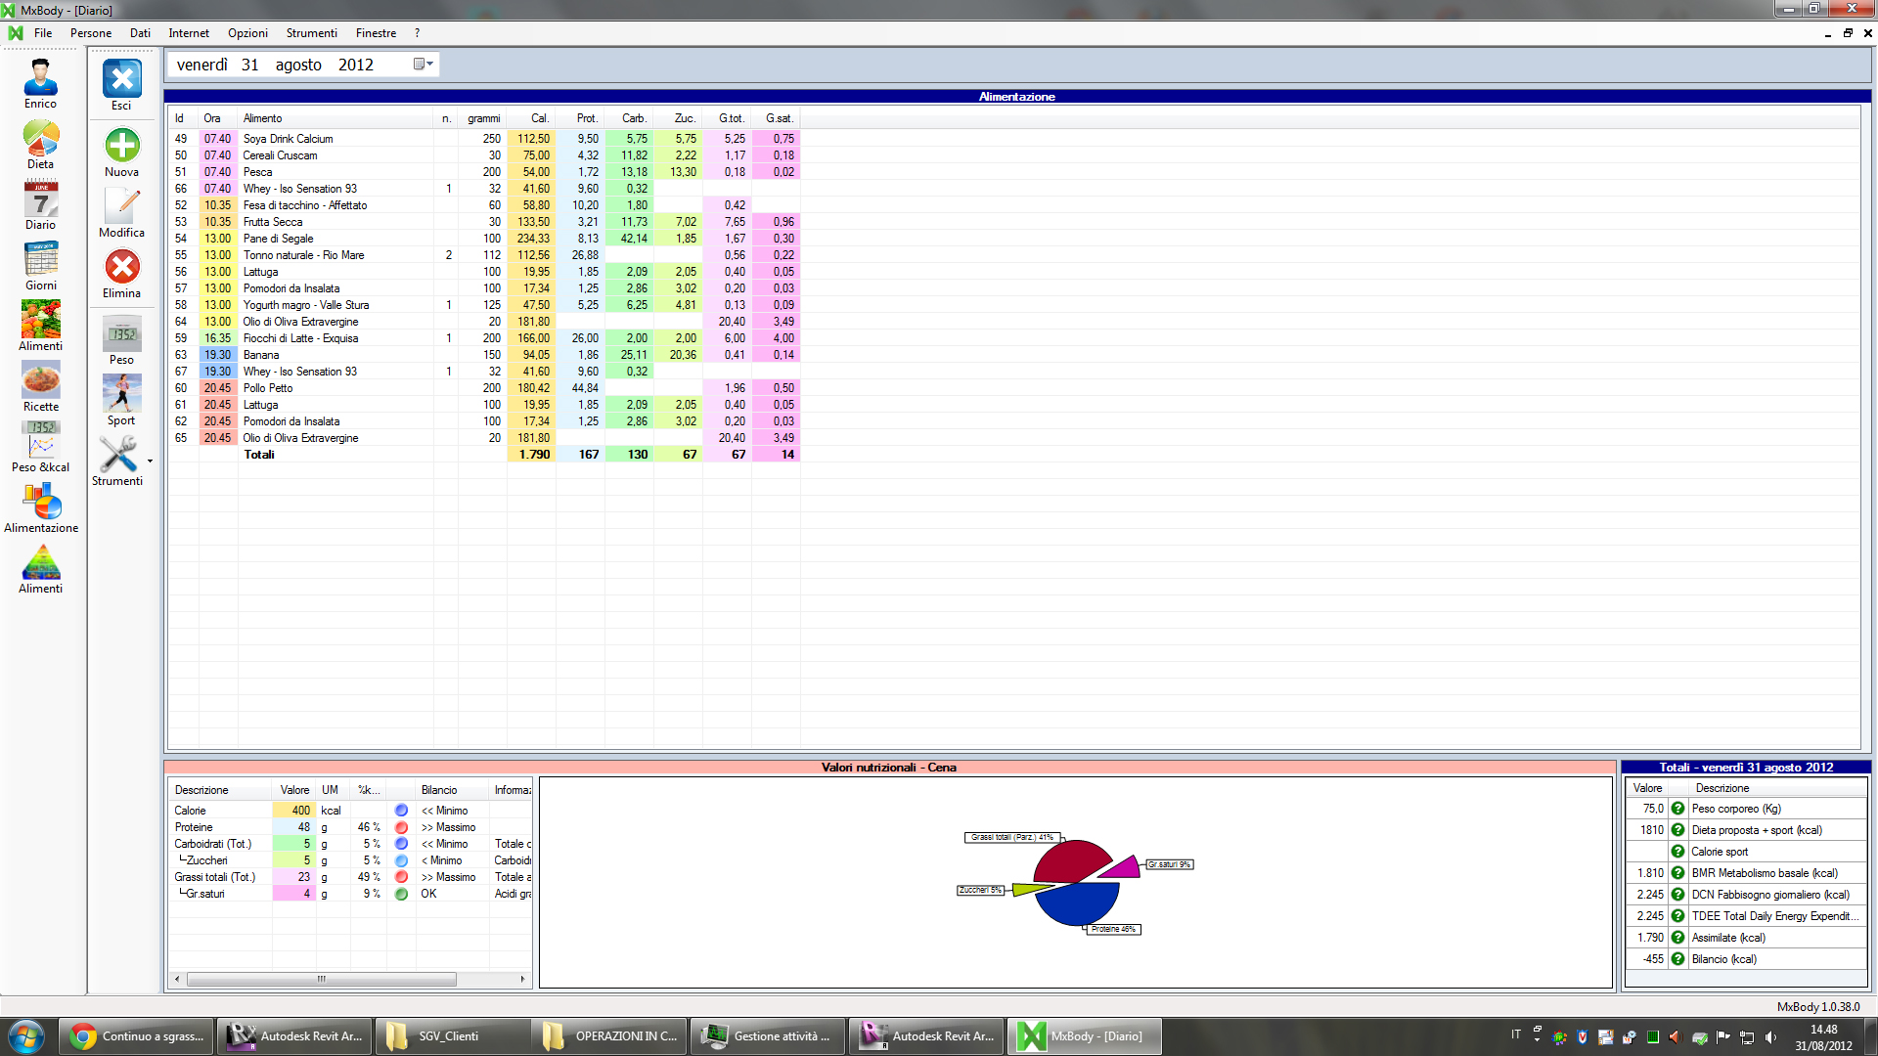
Task: Add a new entry with Nuova
Action: pos(121,146)
